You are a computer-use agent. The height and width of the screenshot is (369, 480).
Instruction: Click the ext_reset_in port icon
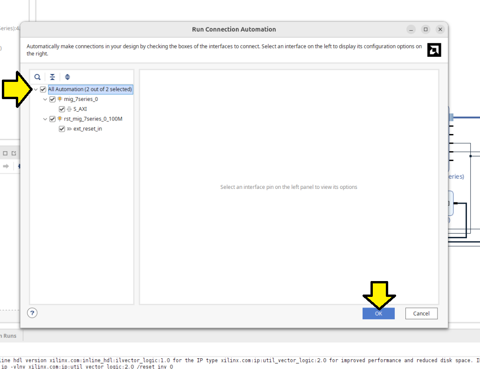click(x=69, y=129)
